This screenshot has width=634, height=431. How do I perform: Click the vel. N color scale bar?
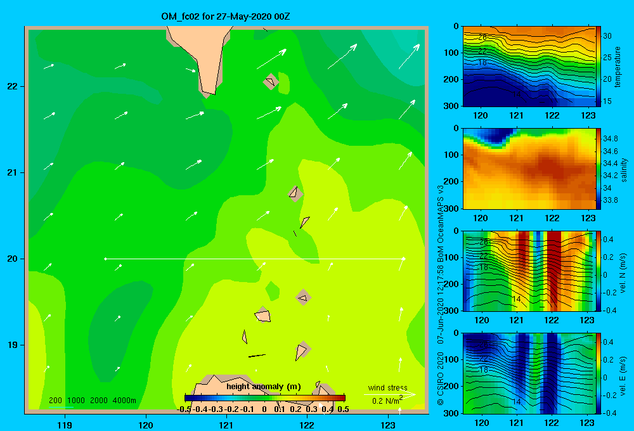[x=598, y=271]
